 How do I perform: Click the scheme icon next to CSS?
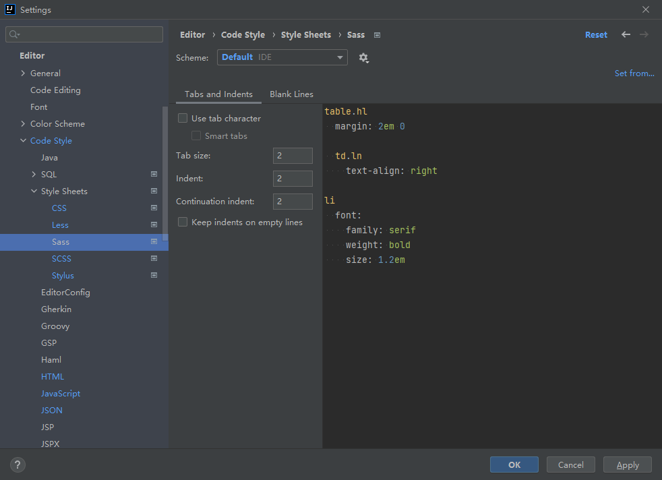pos(154,208)
